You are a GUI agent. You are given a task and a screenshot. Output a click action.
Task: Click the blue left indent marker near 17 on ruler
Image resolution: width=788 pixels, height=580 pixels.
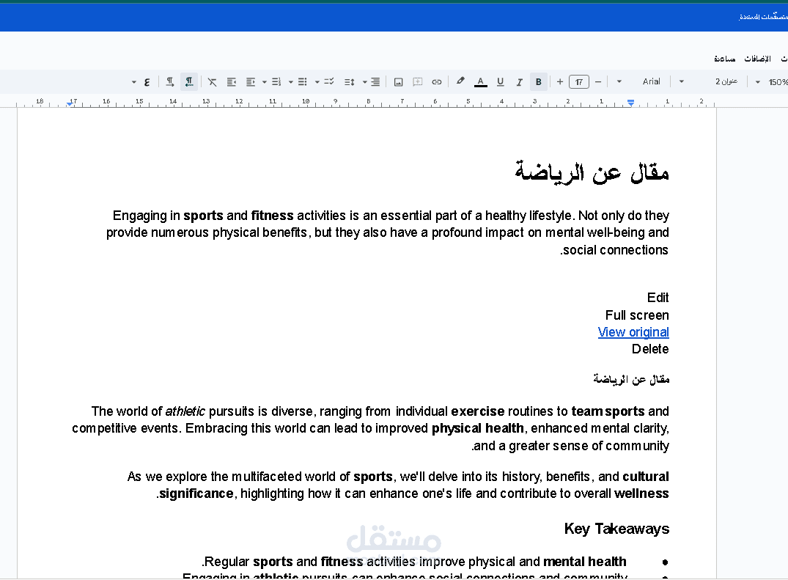[x=70, y=103]
